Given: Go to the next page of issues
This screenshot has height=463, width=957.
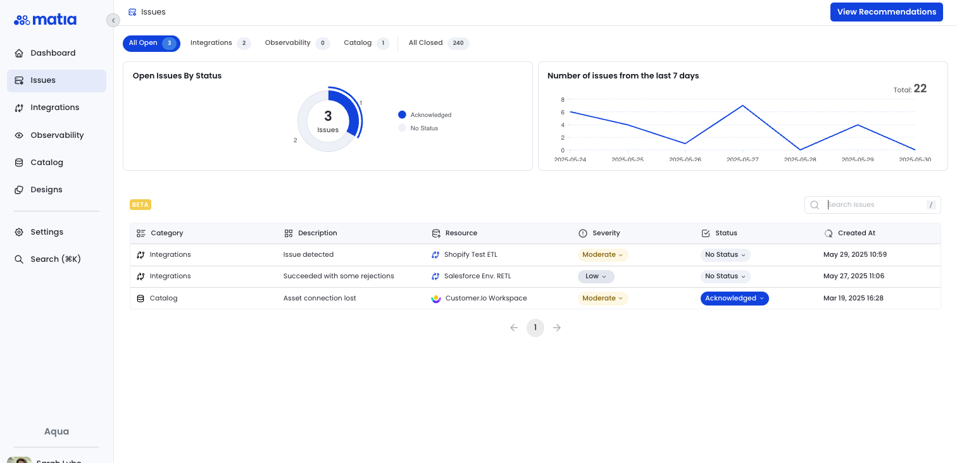Looking at the screenshot, I should [557, 328].
